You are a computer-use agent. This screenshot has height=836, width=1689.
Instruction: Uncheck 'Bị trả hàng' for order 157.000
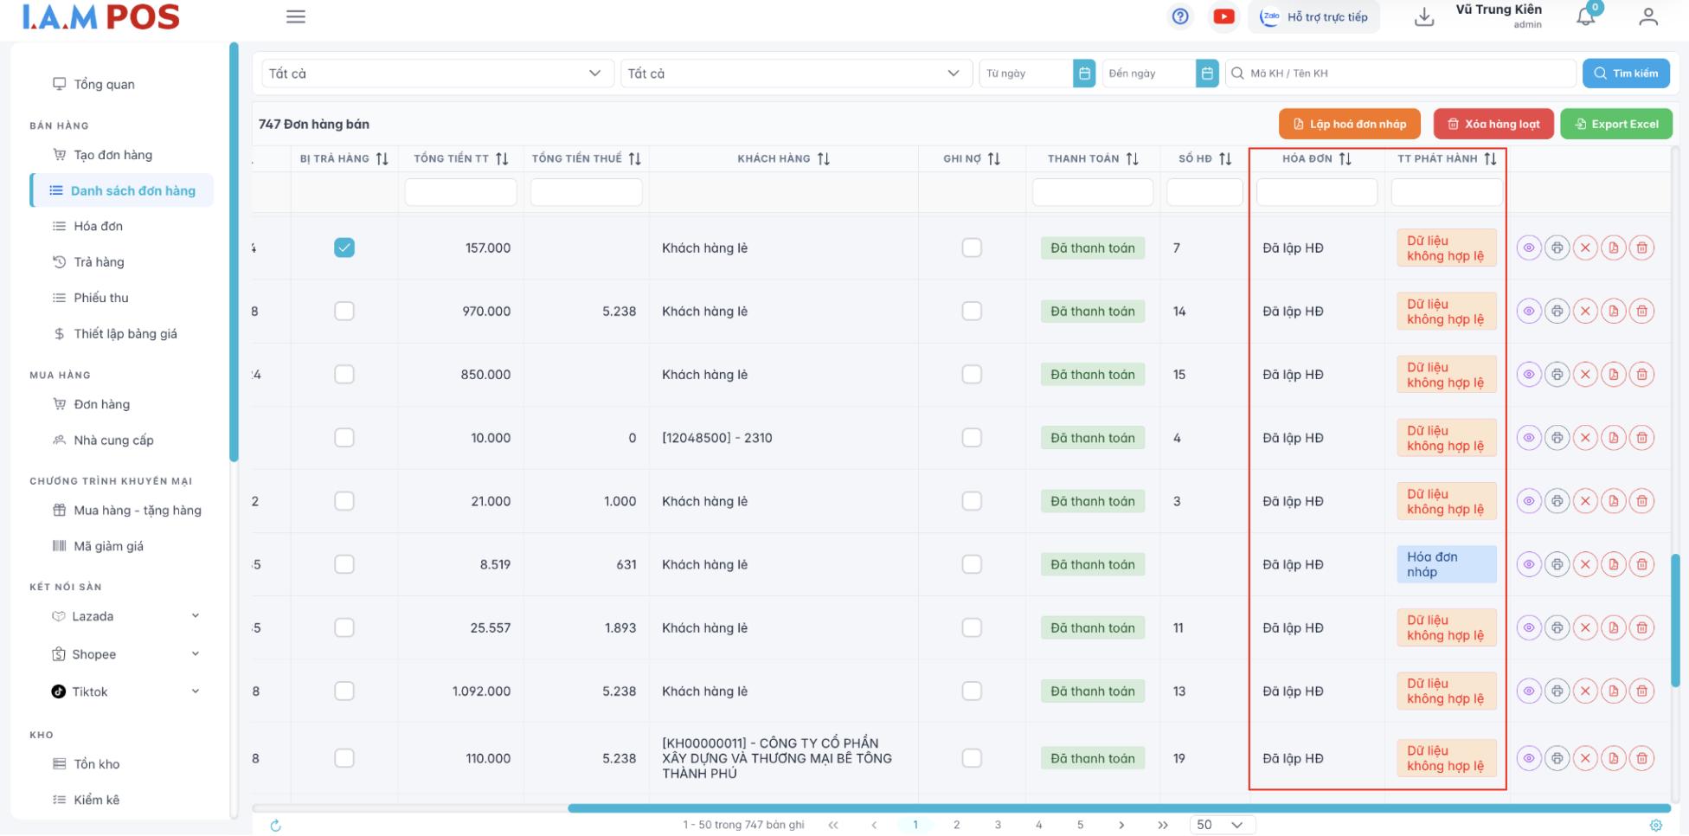click(344, 248)
